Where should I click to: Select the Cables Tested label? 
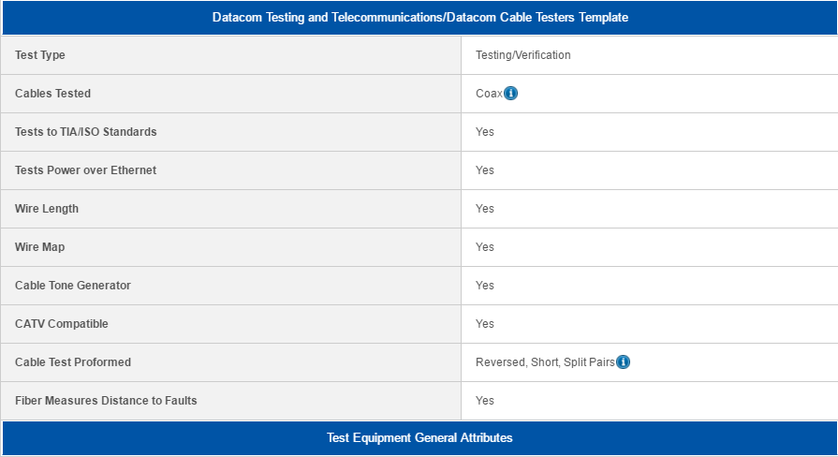(53, 94)
